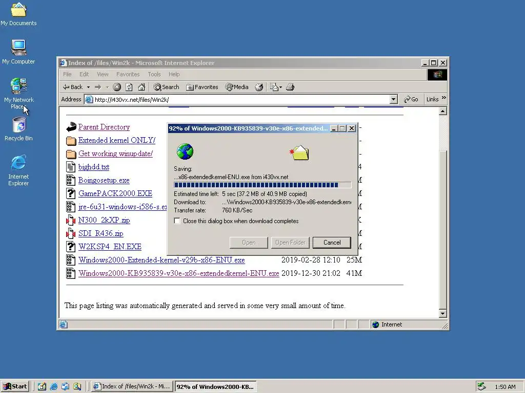Click the Go button
Image resolution: width=525 pixels, height=393 pixels.
point(411,99)
